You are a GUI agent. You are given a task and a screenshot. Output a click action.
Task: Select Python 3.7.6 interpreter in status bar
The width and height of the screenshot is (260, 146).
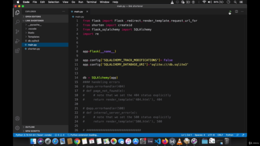pos(33,135)
